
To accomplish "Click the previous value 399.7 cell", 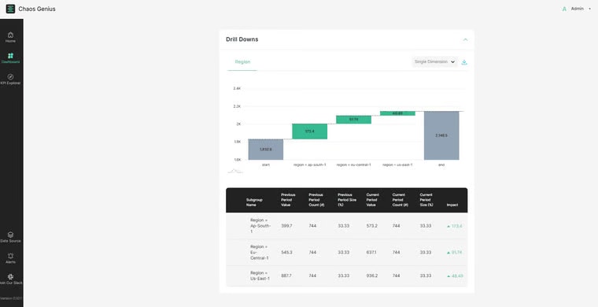I will pyautogui.click(x=286, y=226).
